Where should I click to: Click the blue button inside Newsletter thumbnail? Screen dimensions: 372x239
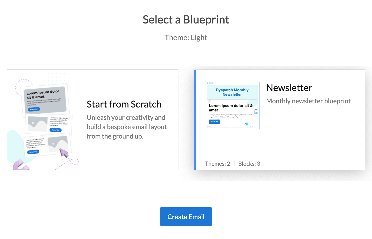pyautogui.click(x=214, y=122)
